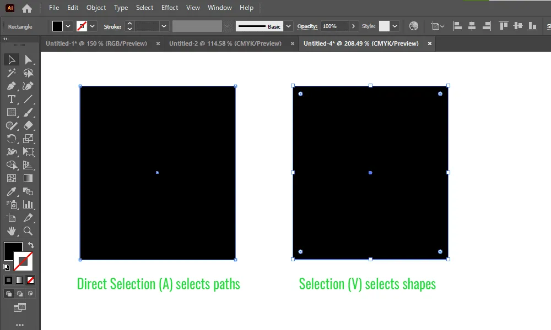This screenshot has height=330, width=551.
Task: Select the Pen tool
Action: [11, 86]
